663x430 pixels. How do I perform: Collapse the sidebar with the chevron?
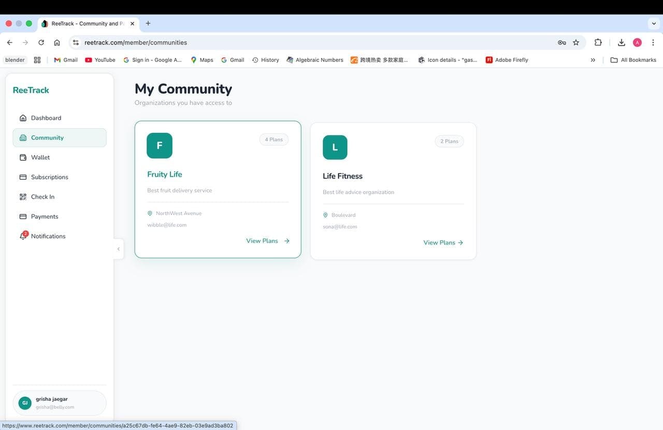[x=119, y=249]
